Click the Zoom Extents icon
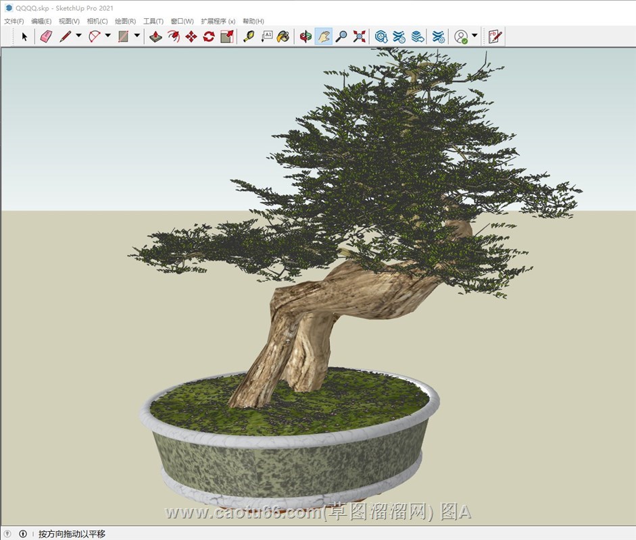 pyautogui.click(x=359, y=36)
